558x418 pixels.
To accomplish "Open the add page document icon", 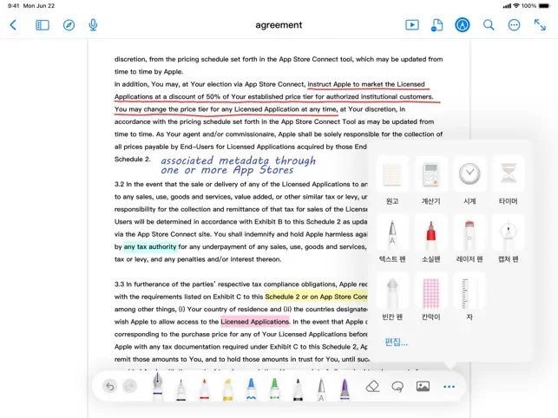I will [x=437, y=25].
